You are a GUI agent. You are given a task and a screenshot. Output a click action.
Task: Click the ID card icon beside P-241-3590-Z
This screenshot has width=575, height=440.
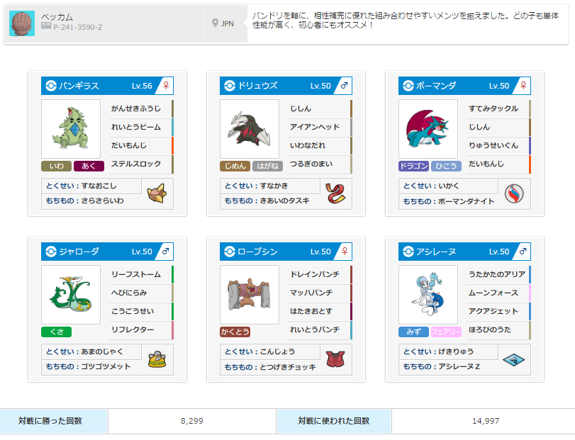coord(46,26)
